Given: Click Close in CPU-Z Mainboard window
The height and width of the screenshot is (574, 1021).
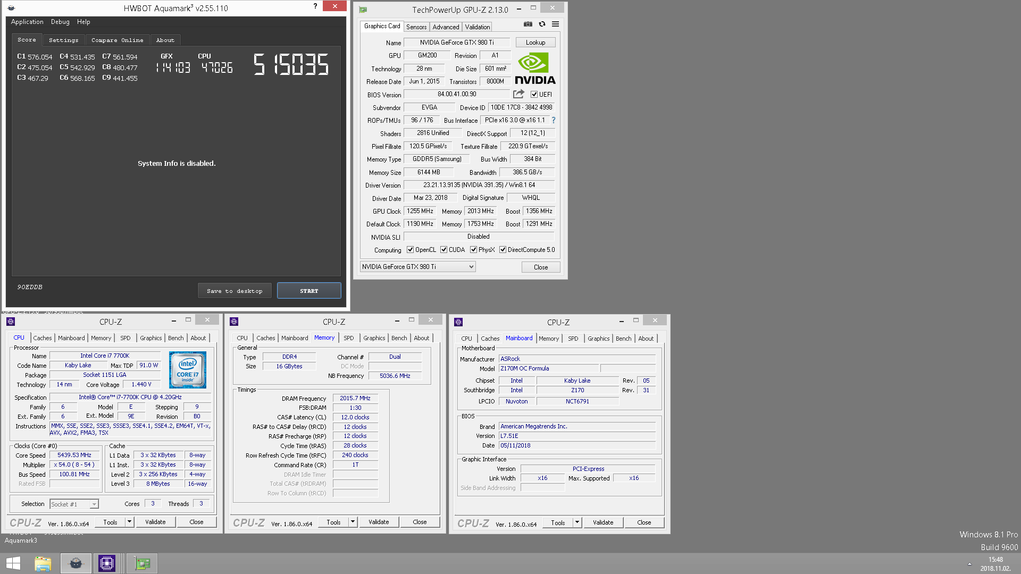Looking at the screenshot, I should [x=644, y=522].
